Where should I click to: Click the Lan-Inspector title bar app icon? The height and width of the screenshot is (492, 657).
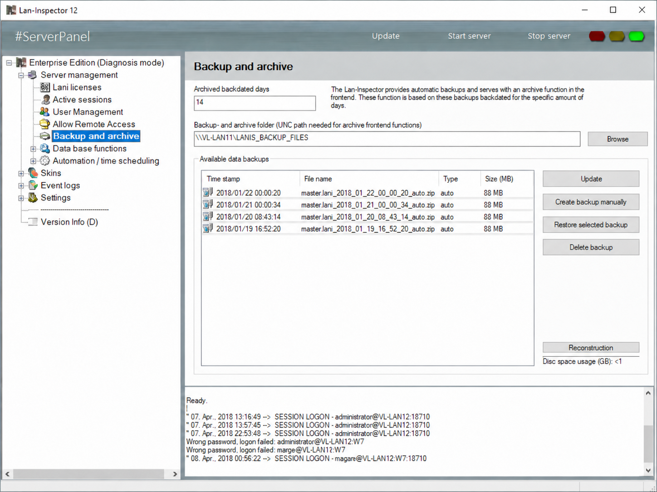click(x=11, y=10)
